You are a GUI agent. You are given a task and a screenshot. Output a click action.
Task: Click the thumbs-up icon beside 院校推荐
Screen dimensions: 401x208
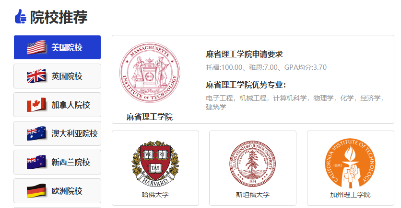tap(21, 17)
